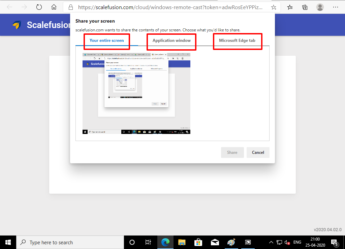The width and height of the screenshot is (345, 249).
Task: Open the Collections icon in Edge toolbar
Action: (x=305, y=7)
